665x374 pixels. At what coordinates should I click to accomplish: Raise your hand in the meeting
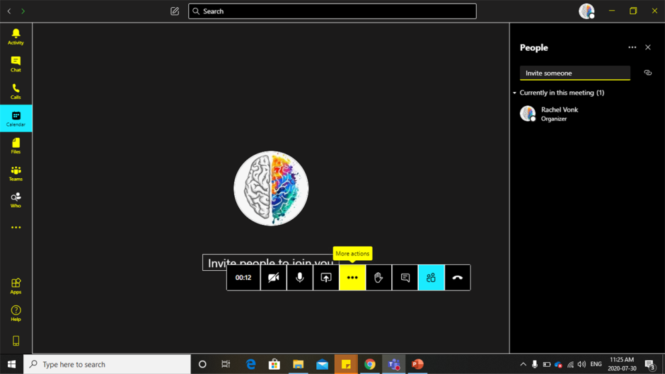378,278
